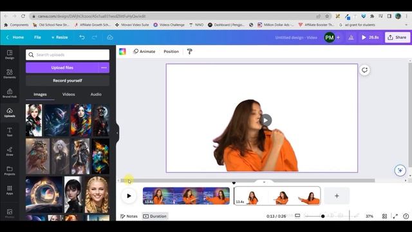Open the help question mark icon
The height and width of the screenshot is (232, 412).
(406, 217)
